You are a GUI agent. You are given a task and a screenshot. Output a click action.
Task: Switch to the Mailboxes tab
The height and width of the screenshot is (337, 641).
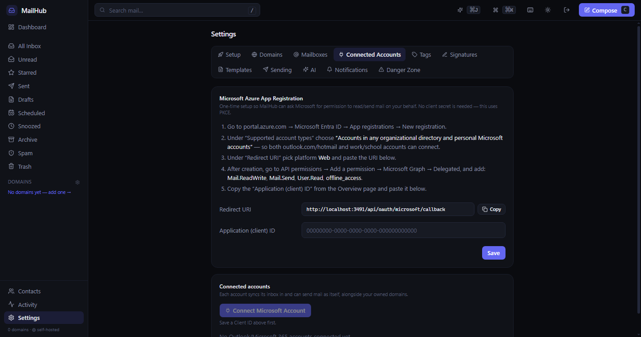(x=311, y=54)
